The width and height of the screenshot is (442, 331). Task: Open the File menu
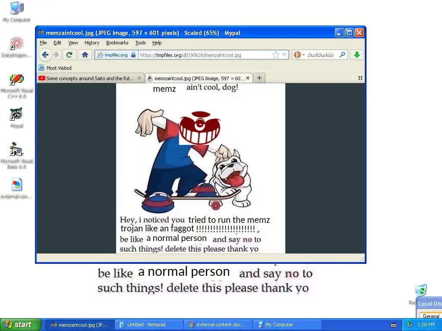[43, 43]
